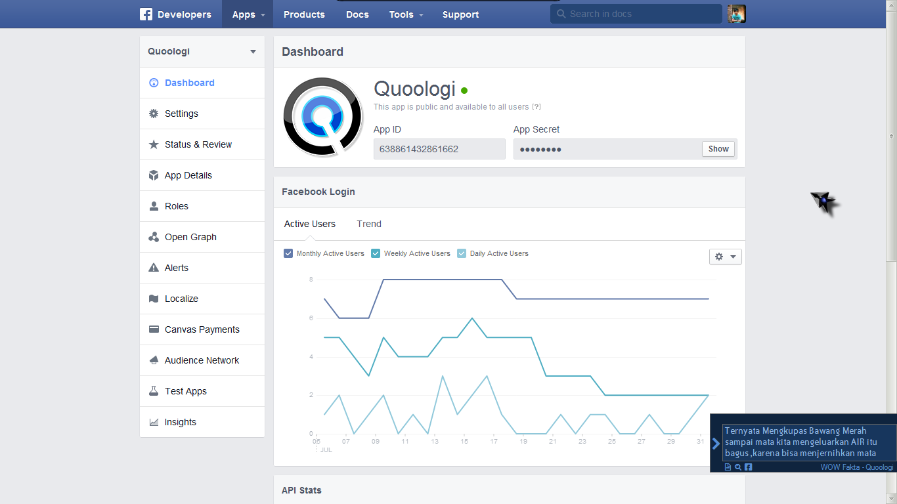The image size is (897, 504).
Task: Click the document icon in the WOW Fakta widget
Action: (x=728, y=467)
